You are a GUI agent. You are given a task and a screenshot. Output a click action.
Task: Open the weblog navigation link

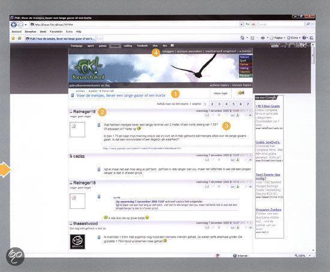tap(128, 46)
